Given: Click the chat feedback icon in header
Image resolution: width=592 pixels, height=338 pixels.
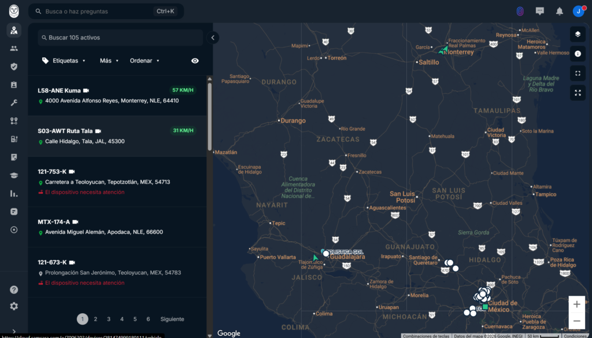Looking at the screenshot, I should (540, 11).
